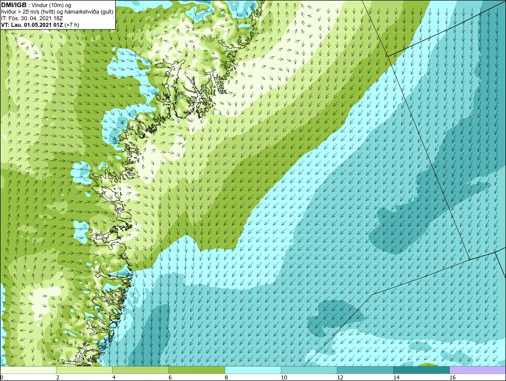Click the scale label '12'
Screen dimensions: 506x381
[340, 377]
